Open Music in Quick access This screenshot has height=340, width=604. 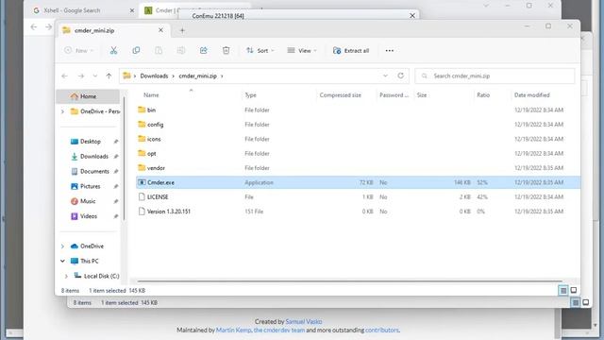coord(88,201)
